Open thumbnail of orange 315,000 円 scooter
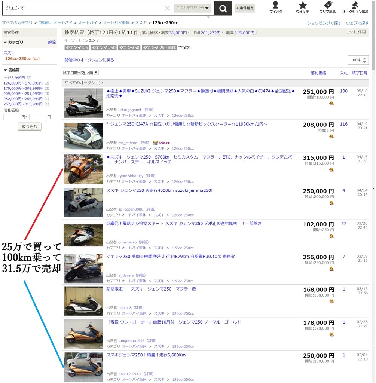 click(83, 169)
